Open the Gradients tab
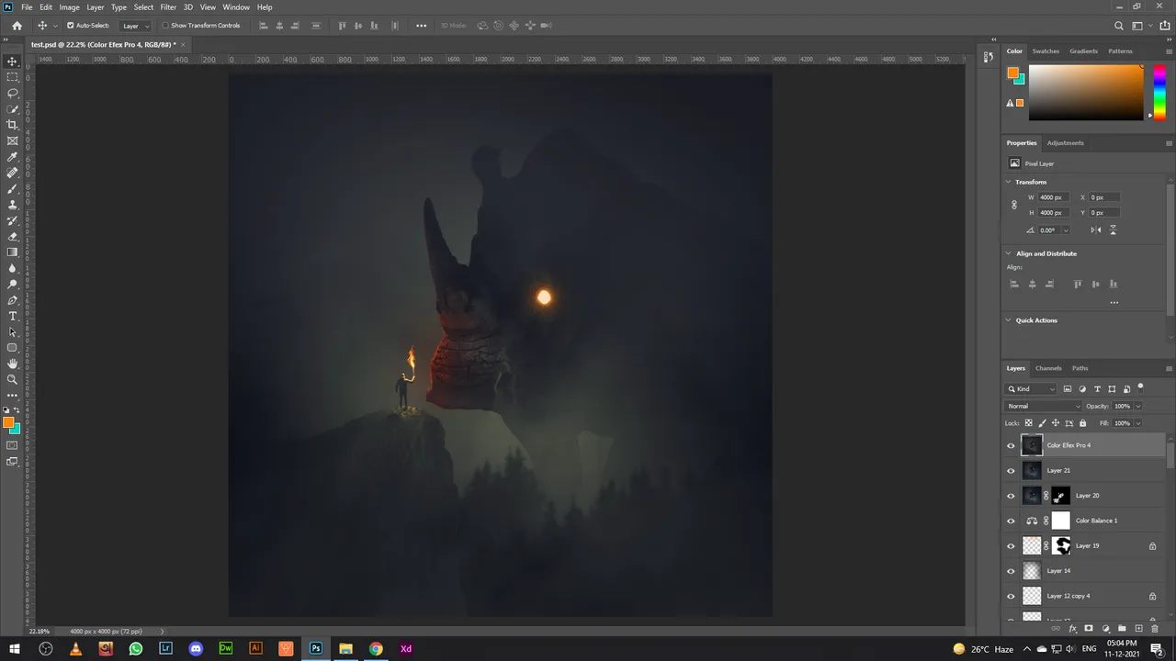 coord(1083,51)
